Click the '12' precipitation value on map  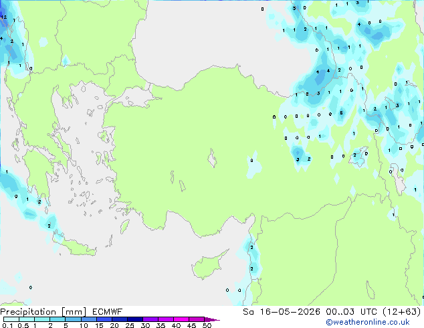pos(3,17)
